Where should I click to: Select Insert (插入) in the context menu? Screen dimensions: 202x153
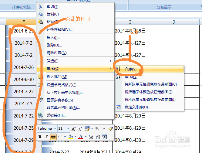pos(76,38)
